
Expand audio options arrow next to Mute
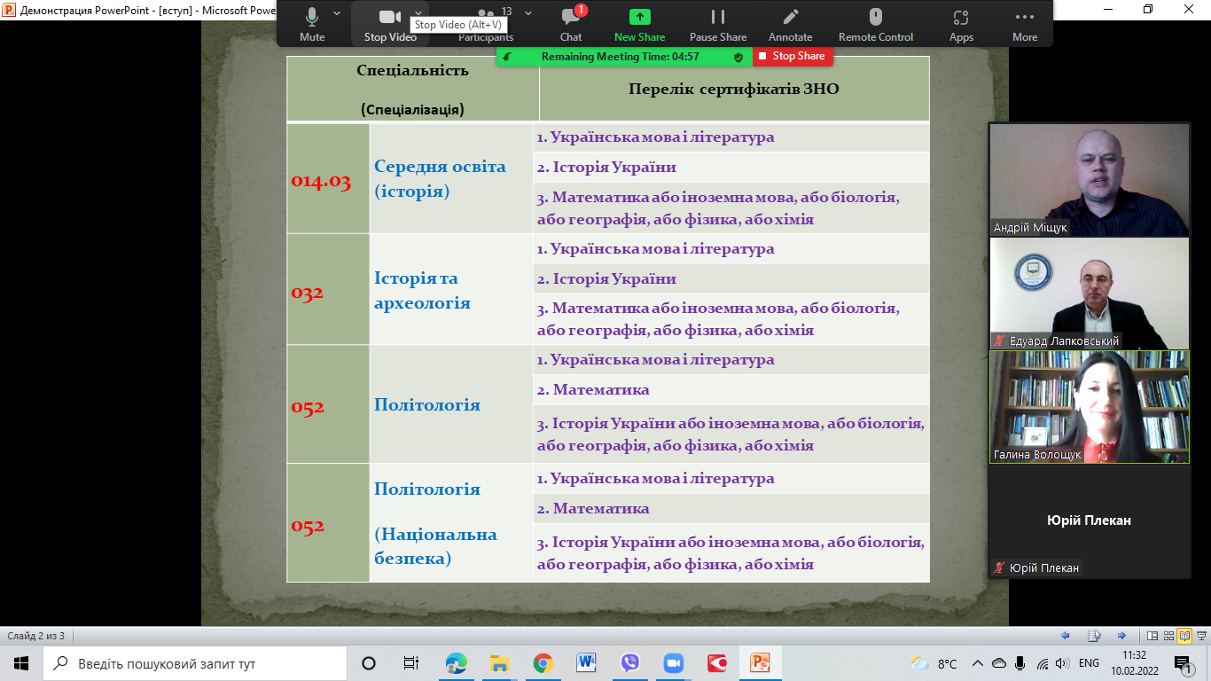337,13
